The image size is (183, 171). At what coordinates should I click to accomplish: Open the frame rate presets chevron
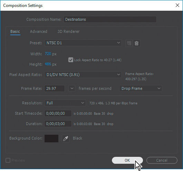click(72, 88)
